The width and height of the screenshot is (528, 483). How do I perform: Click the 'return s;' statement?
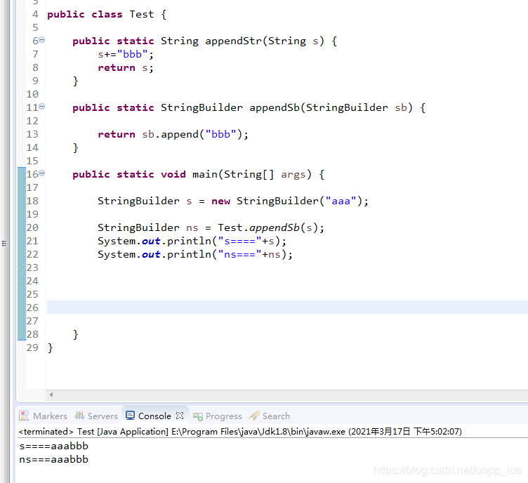click(x=126, y=67)
